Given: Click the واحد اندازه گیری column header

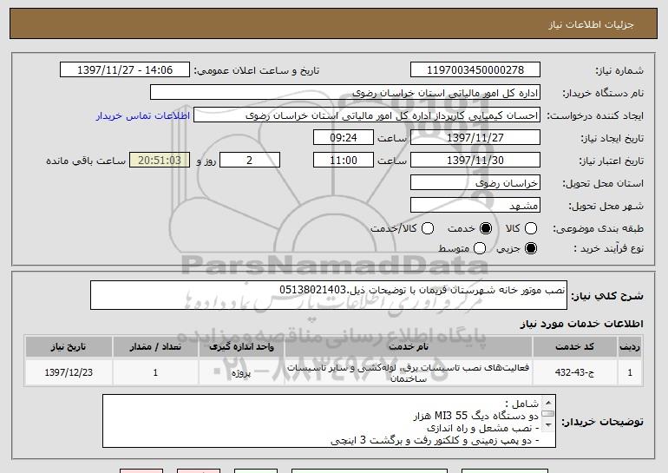Looking at the screenshot, I should (x=241, y=346).
